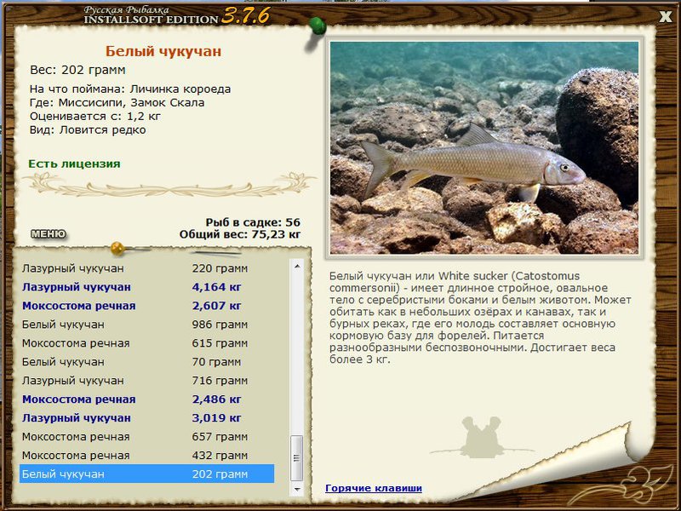This screenshot has width=681, height=511.
Task: Click the scroll down arrow of the fish list
Action: pyautogui.click(x=297, y=489)
